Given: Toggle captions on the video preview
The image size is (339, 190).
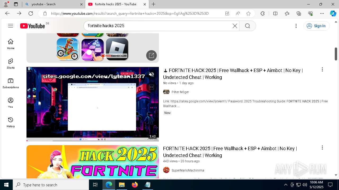Looking at the screenshot, I should pos(151,87).
